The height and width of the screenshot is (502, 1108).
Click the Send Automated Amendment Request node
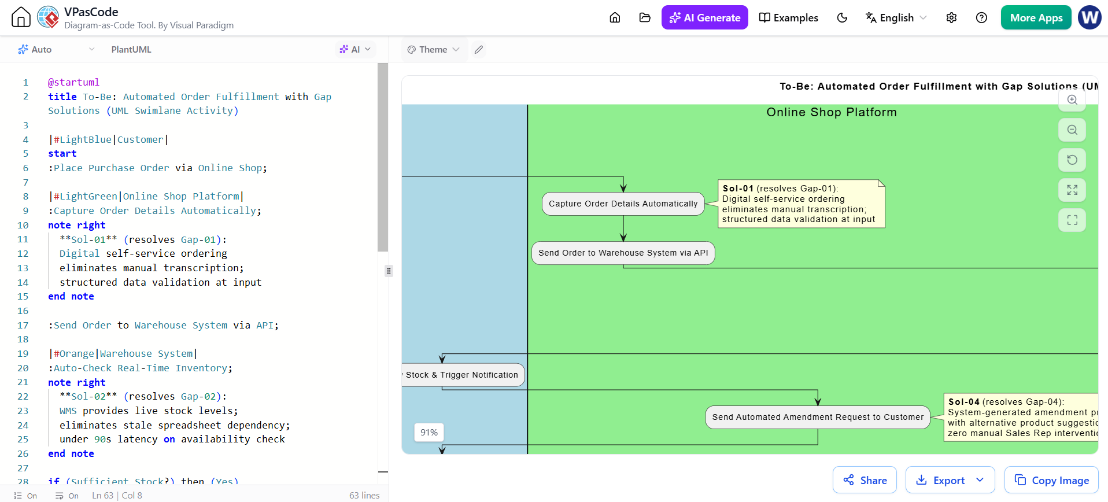[818, 417]
